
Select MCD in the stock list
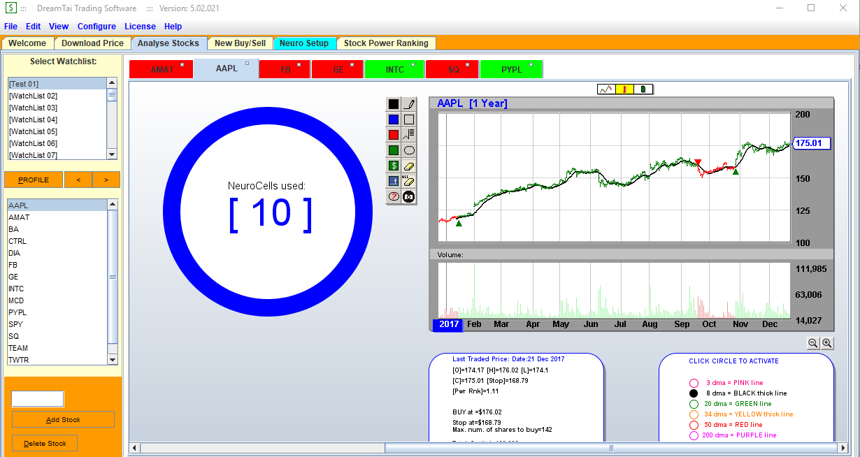point(57,300)
